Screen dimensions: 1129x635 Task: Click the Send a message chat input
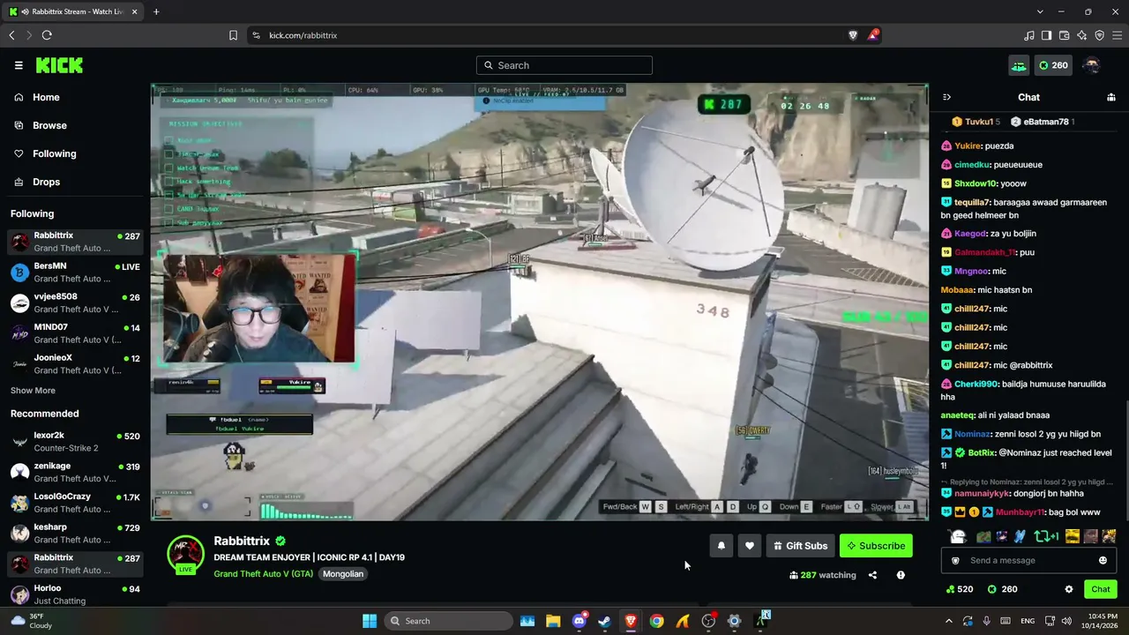point(1029,560)
